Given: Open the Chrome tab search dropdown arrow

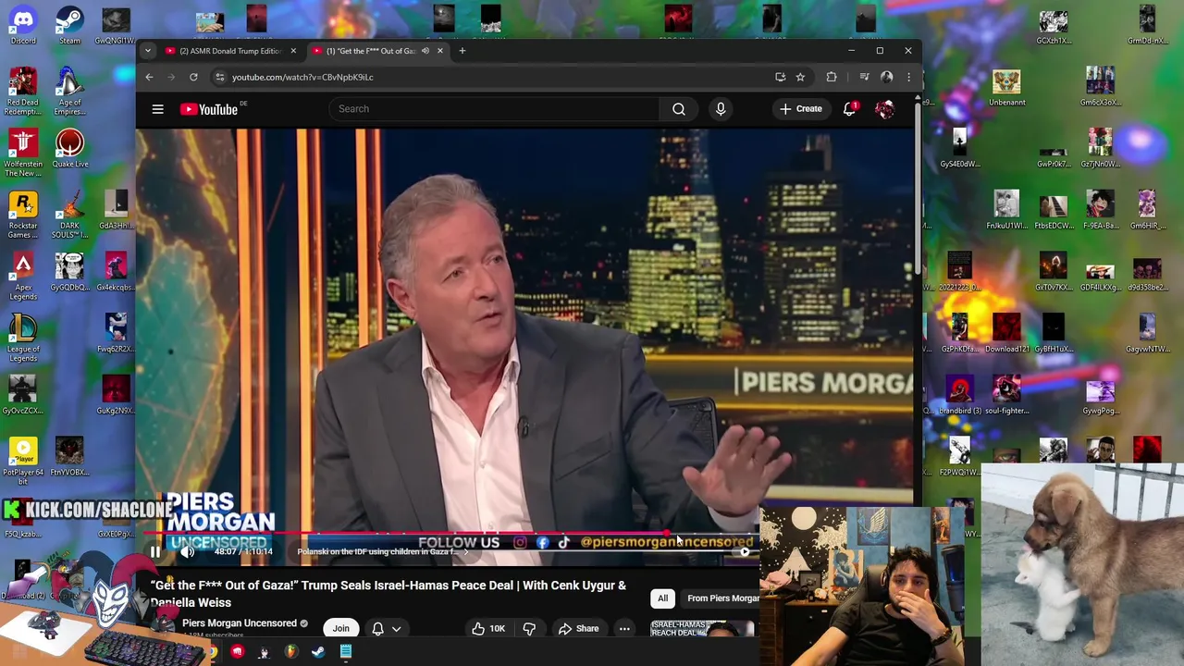Looking at the screenshot, I should click(x=148, y=51).
